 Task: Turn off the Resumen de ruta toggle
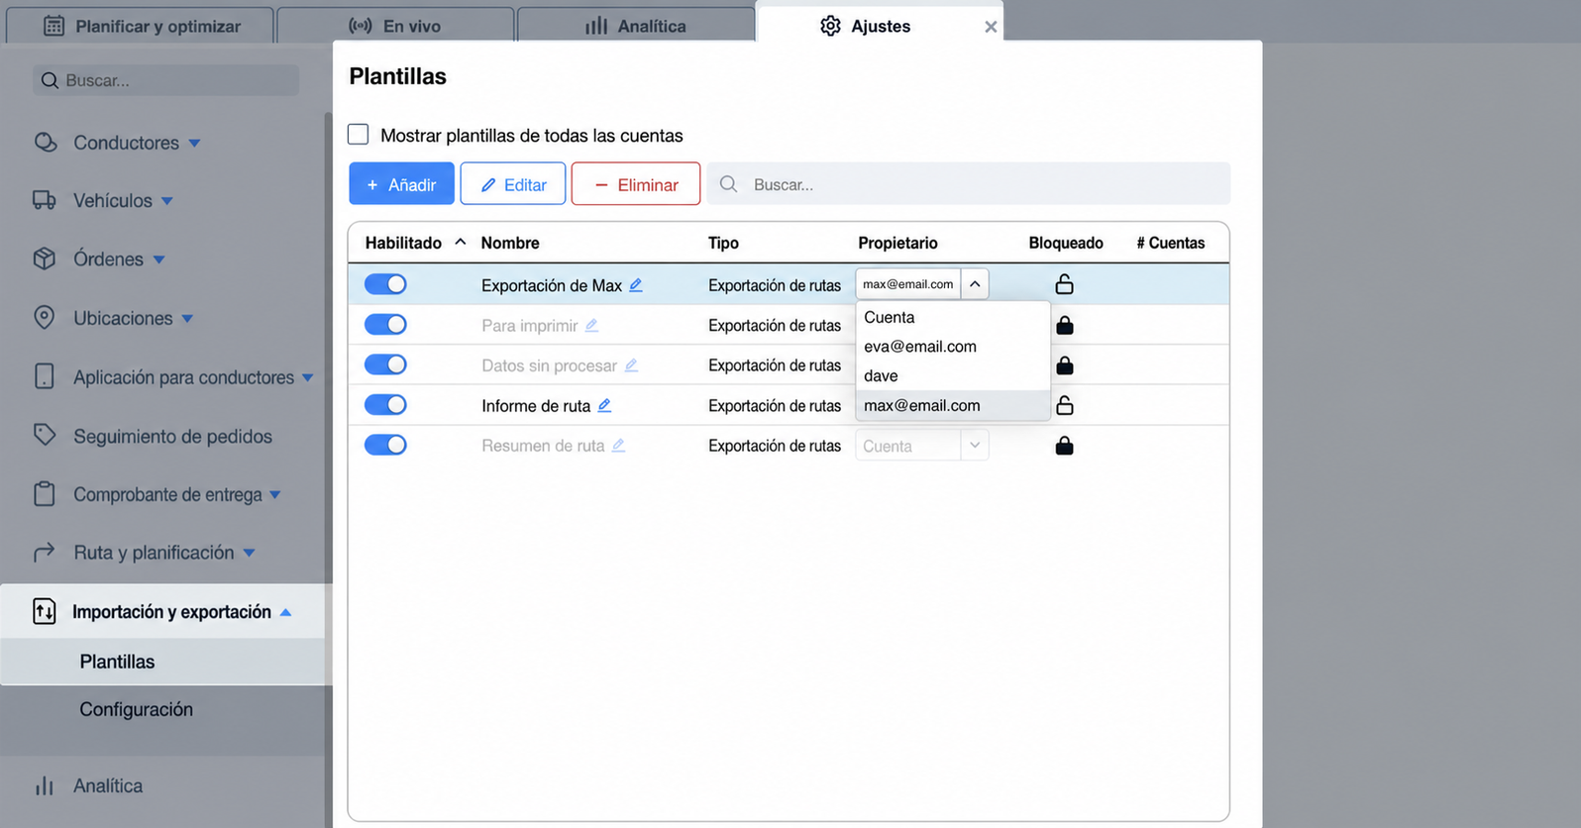pyautogui.click(x=385, y=445)
